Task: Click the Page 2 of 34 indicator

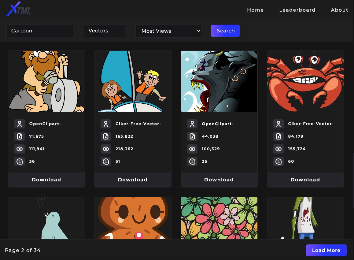Action: pos(23,250)
